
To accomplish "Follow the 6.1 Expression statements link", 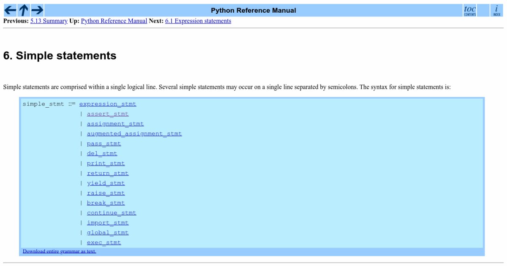I will pos(198,21).
